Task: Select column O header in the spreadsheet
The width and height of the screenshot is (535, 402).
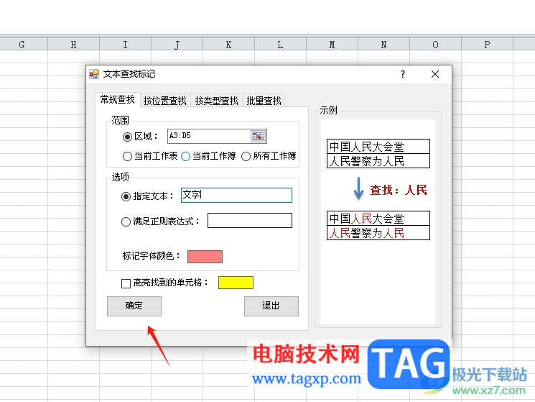Action: (435, 45)
